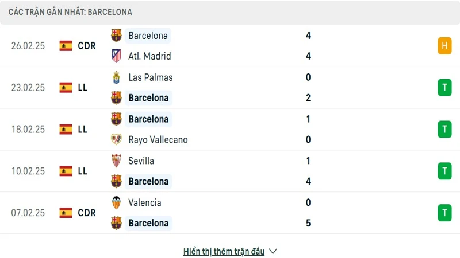Open the Atl. Madrid team name link
The image size is (460, 258).
point(149,56)
